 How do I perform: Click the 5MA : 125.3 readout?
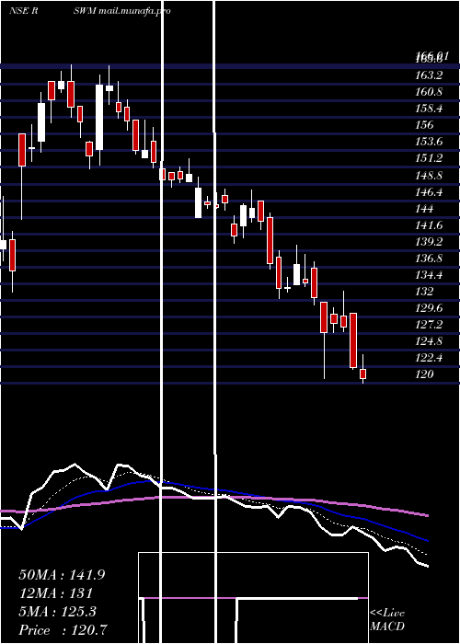[x=57, y=612]
